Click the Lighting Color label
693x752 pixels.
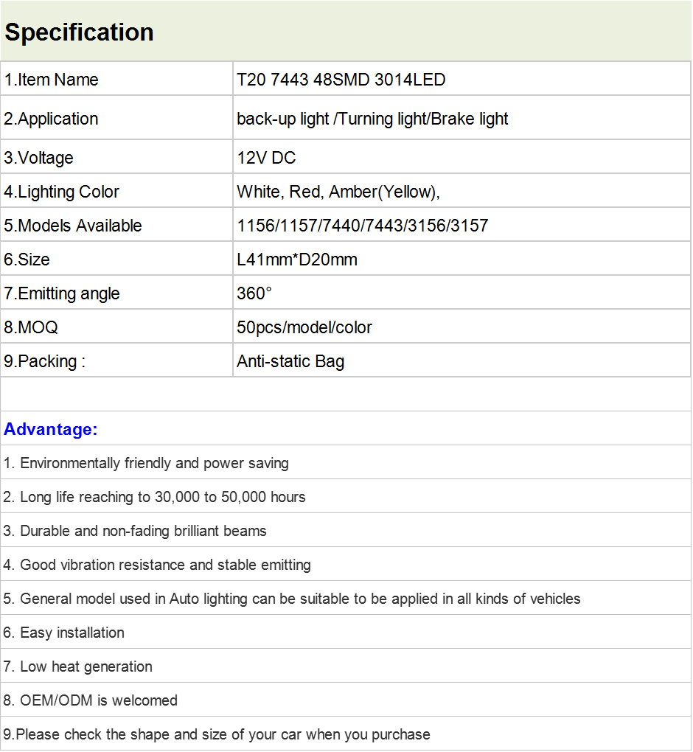point(61,192)
